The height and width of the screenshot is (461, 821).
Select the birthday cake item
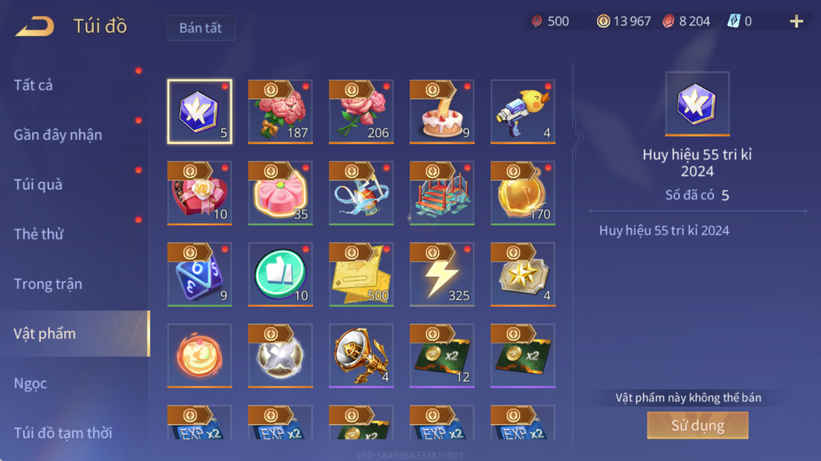coord(442,112)
